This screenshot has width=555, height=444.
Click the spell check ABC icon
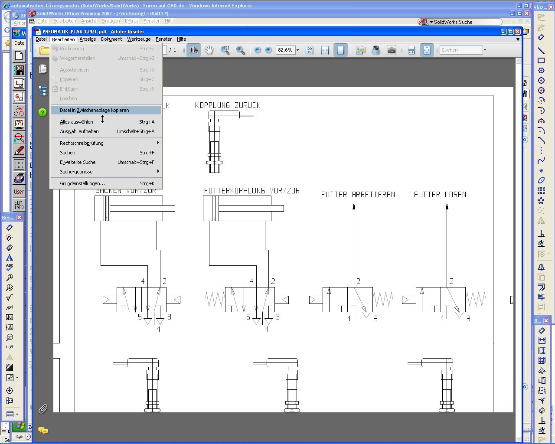coord(9,267)
